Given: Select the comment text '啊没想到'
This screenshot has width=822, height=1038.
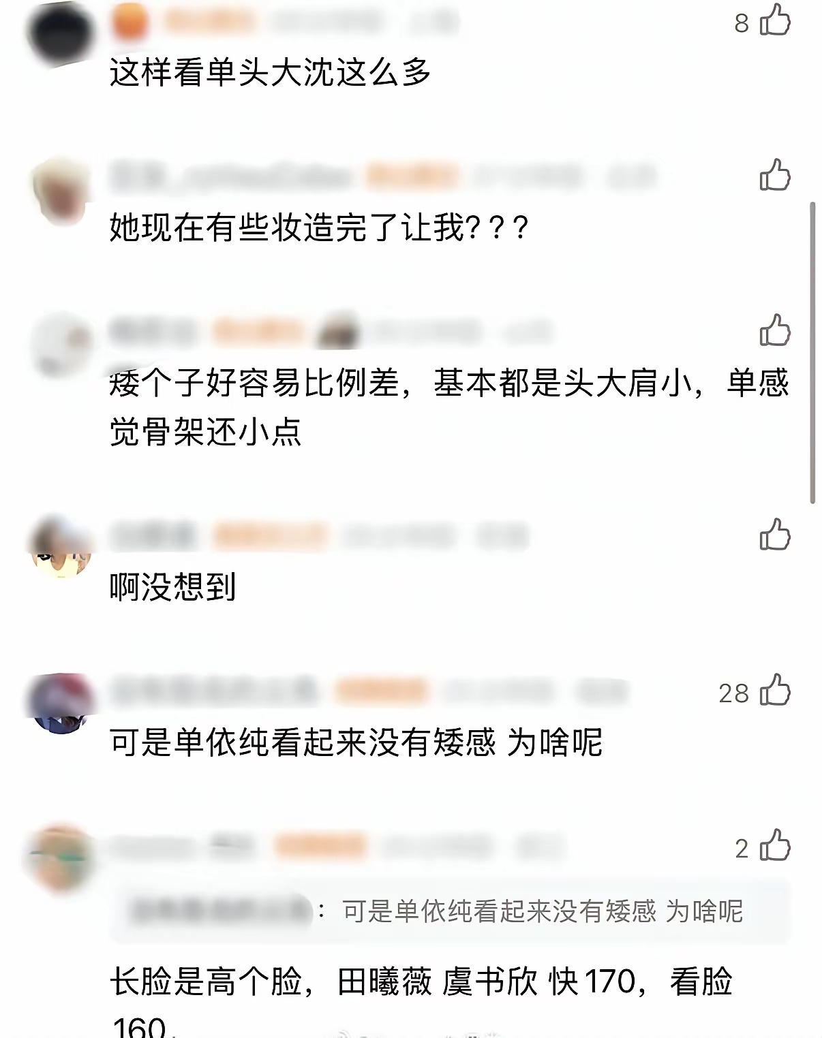Looking at the screenshot, I should (x=173, y=586).
